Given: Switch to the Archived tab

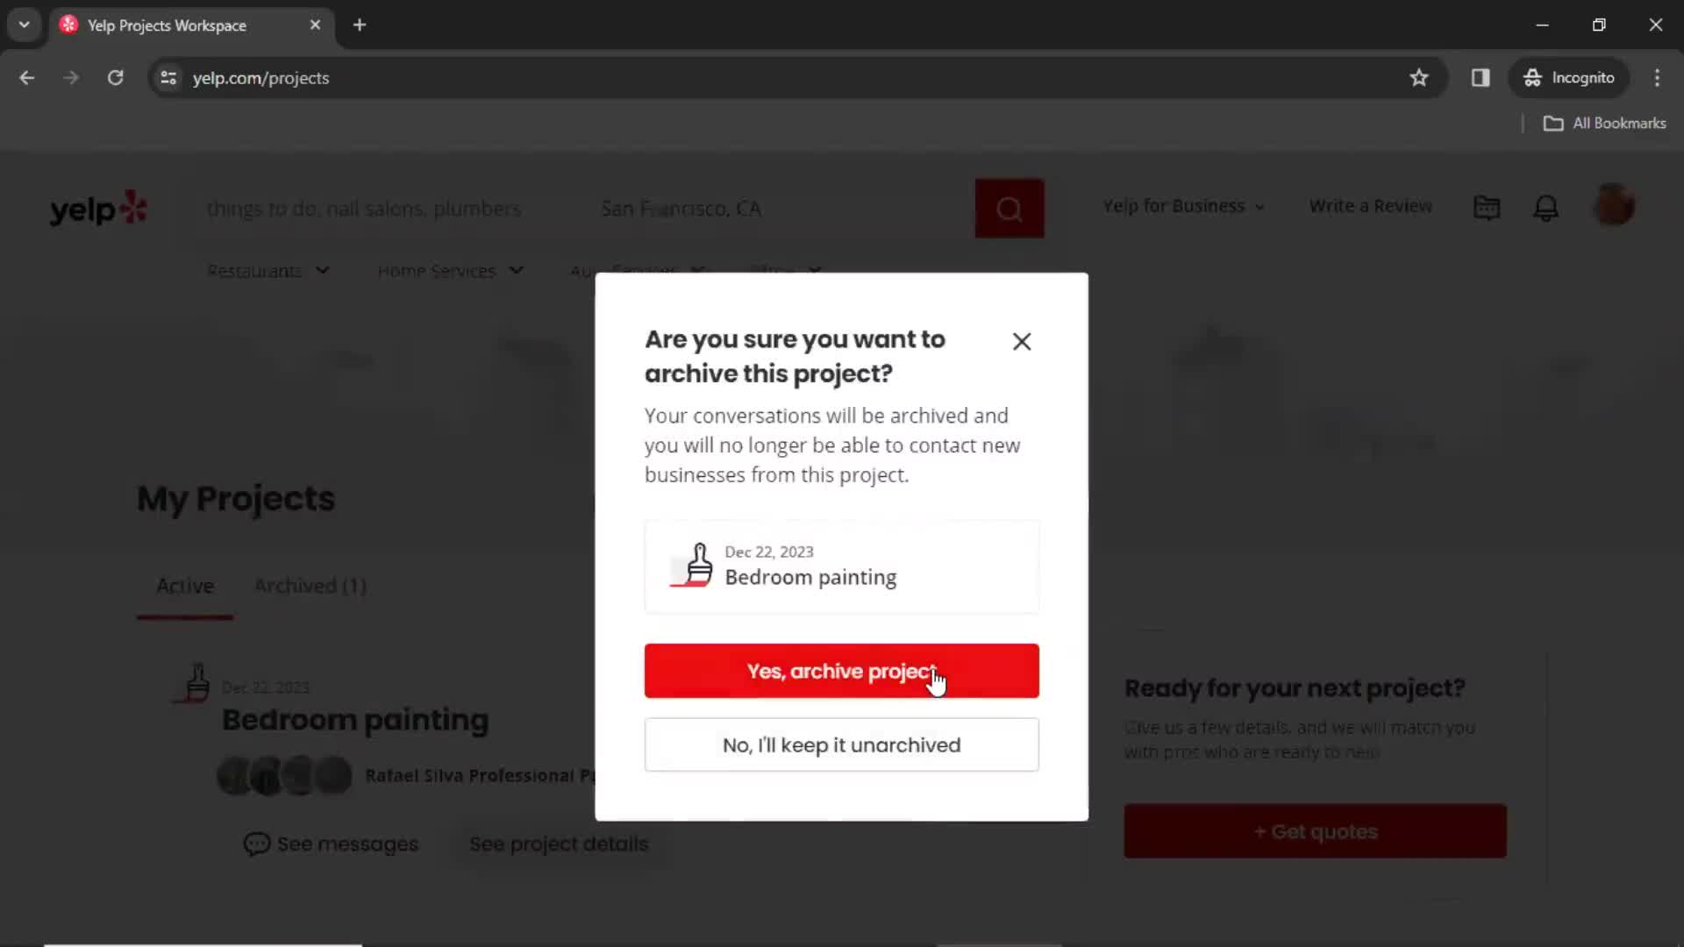Looking at the screenshot, I should click(x=309, y=585).
